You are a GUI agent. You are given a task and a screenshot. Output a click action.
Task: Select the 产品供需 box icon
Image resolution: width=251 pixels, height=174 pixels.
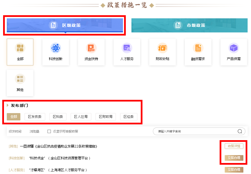pyautogui.click(x=234, y=48)
